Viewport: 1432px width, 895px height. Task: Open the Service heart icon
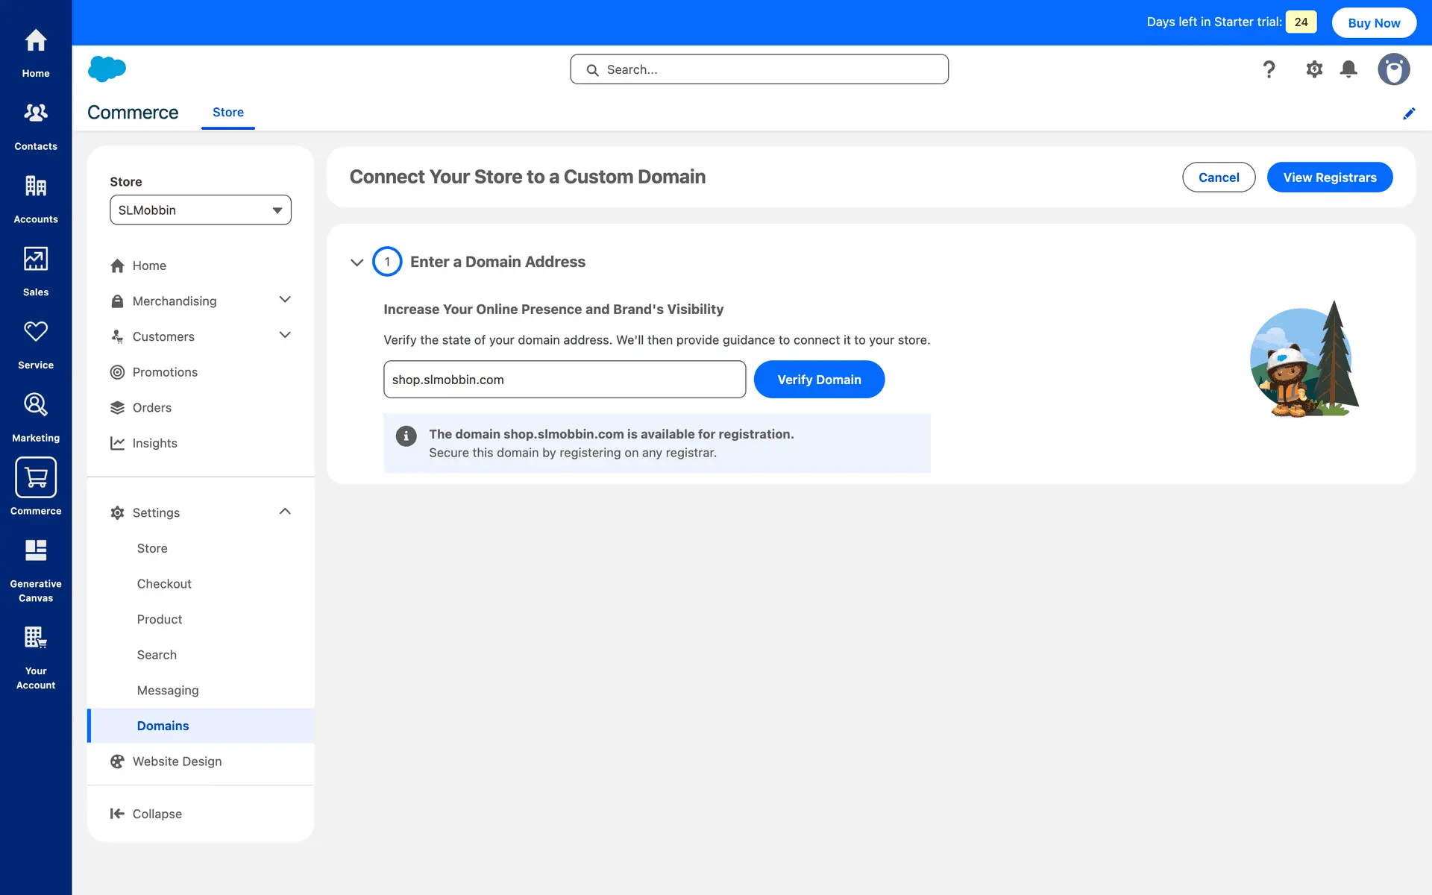(36, 344)
